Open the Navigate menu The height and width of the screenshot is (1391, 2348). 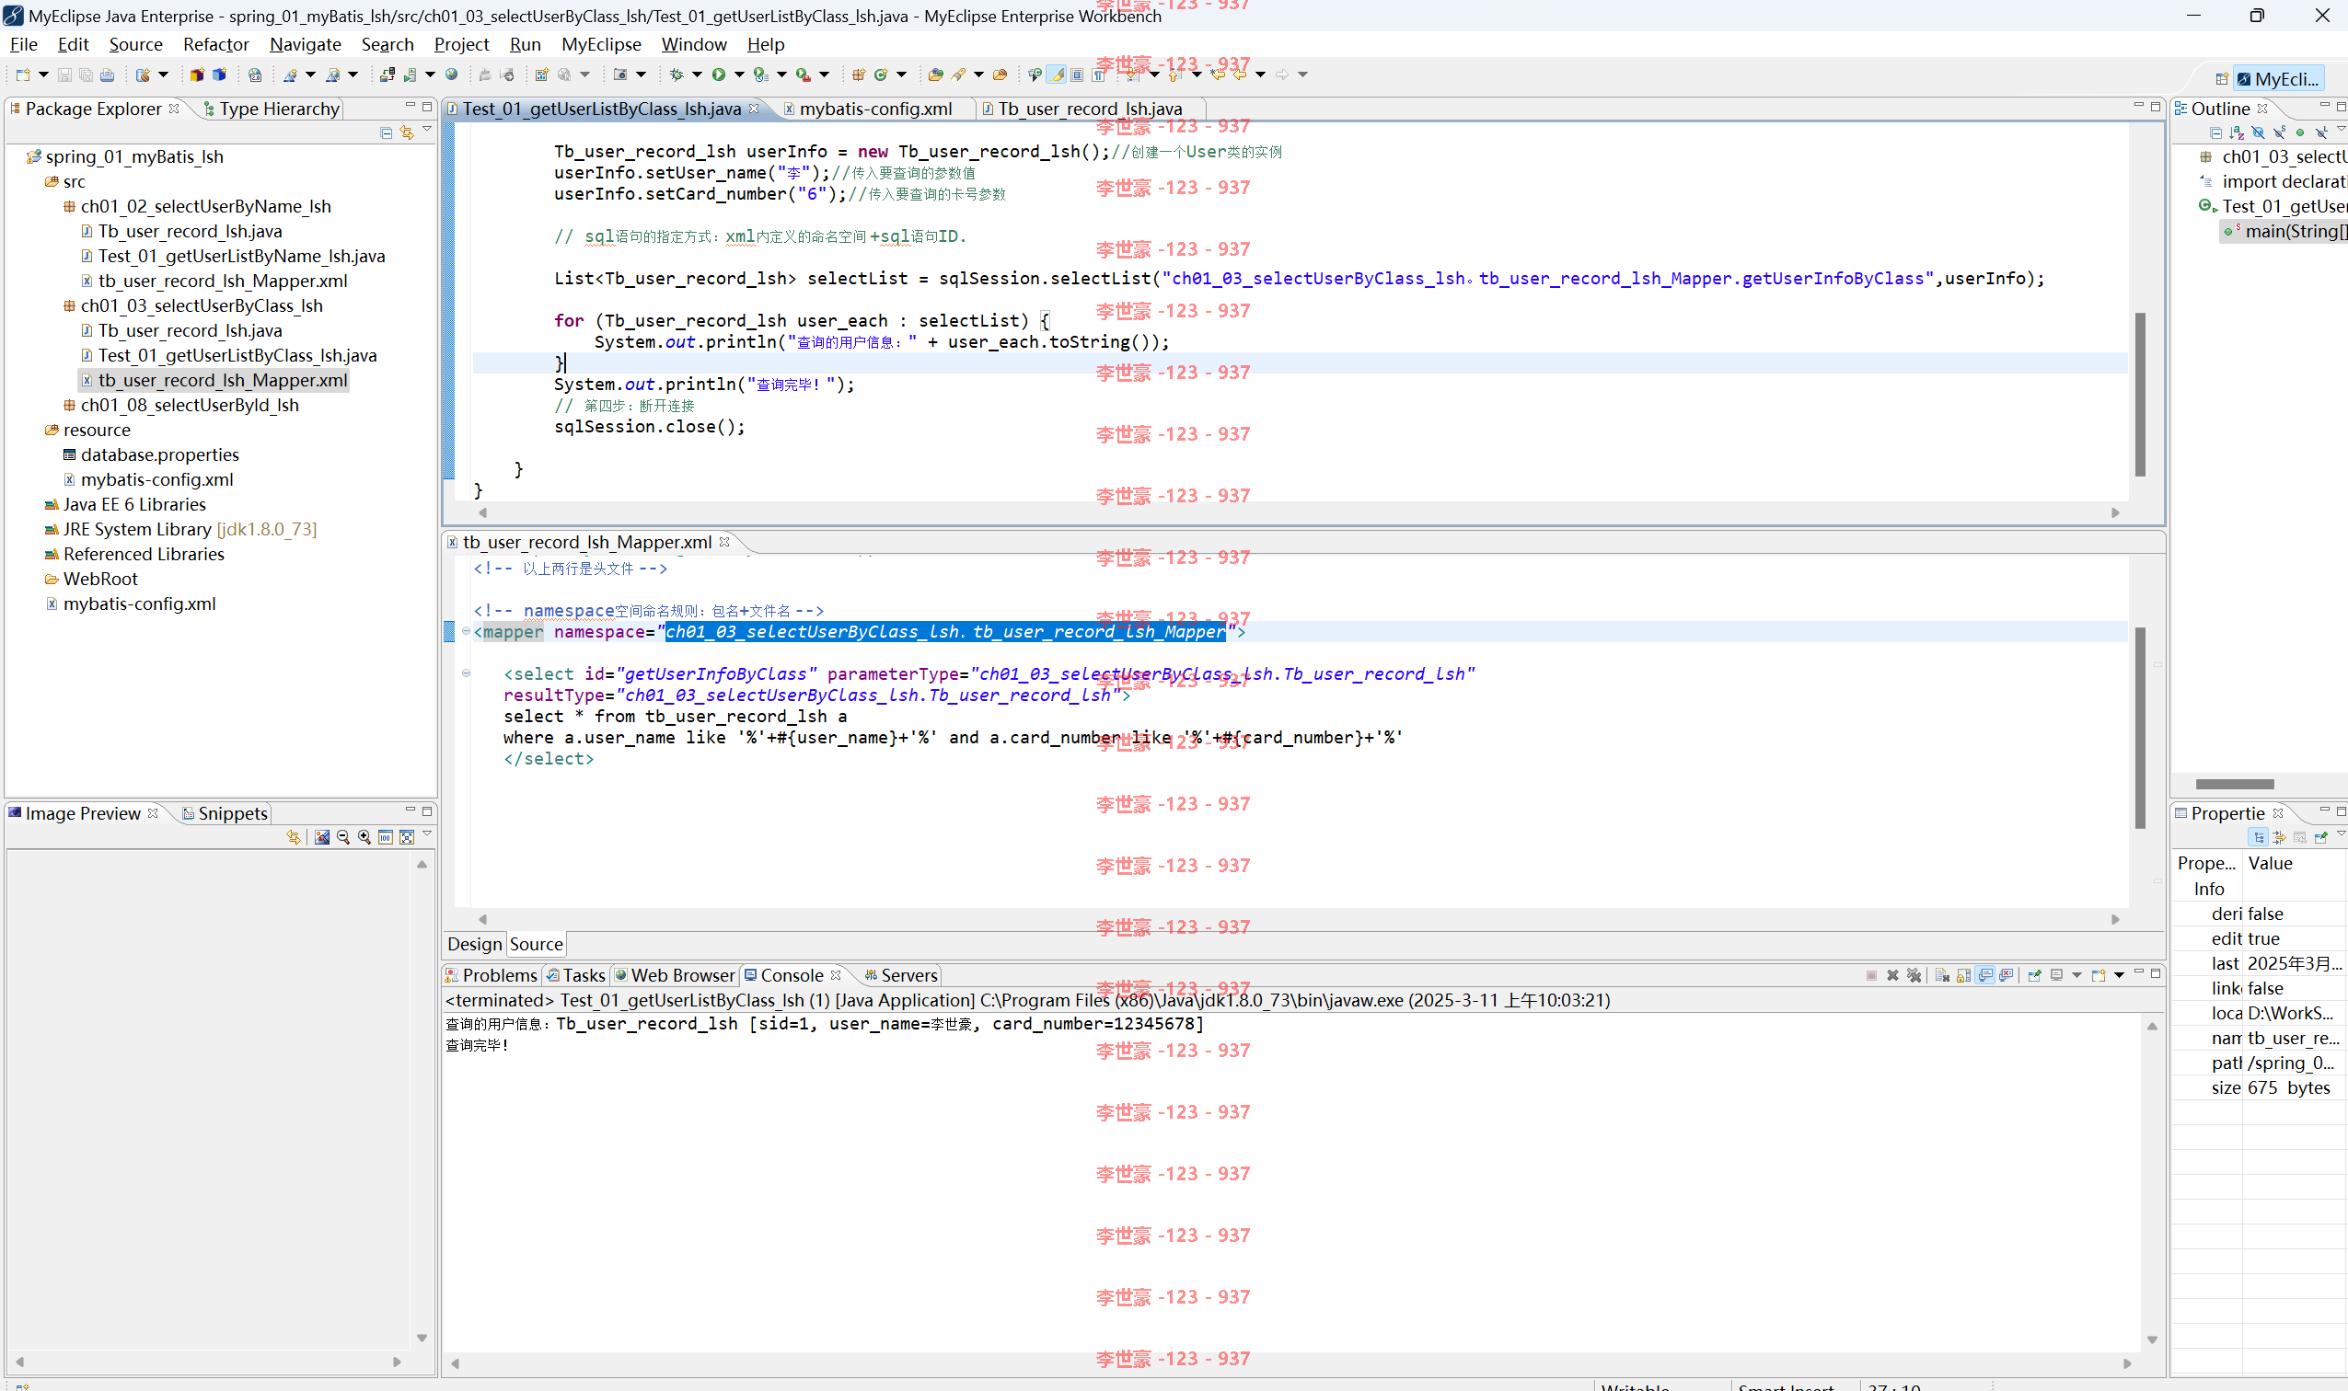[305, 44]
